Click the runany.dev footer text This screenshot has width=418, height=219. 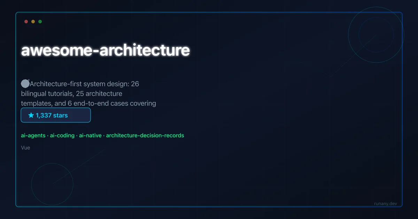point(385,204)
